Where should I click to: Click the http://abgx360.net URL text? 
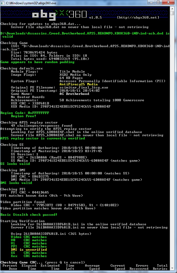click(x=138, y=17)
